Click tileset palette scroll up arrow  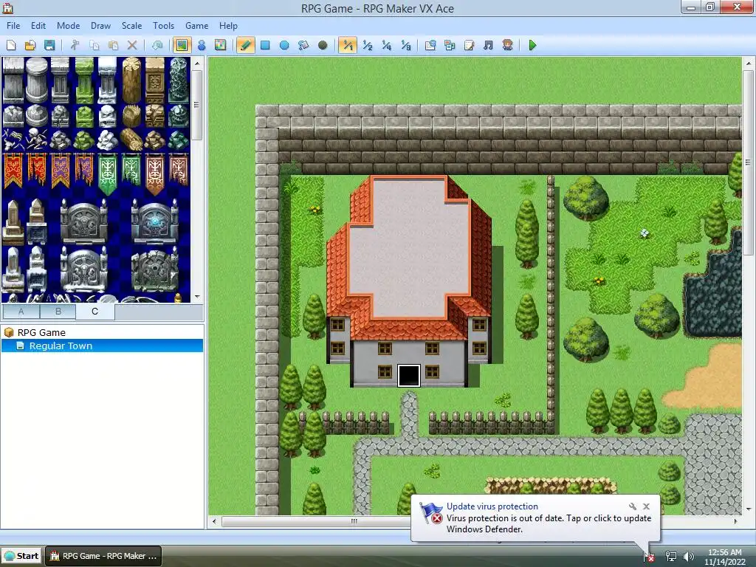coord(196,63)
